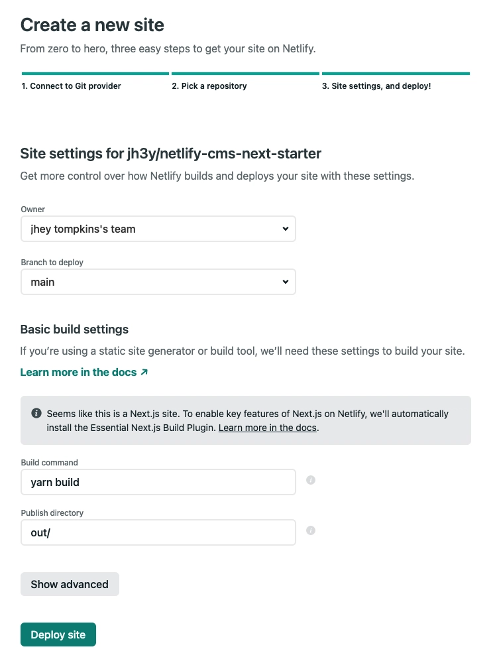Click the info icon beside the Build command field
Image resolution: width=495 pixels, height=665 pixels.
click(310, 479)
